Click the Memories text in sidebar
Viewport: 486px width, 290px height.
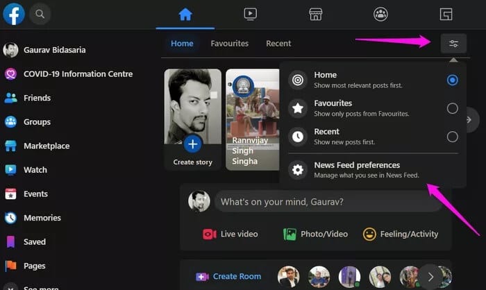(42, 218)
